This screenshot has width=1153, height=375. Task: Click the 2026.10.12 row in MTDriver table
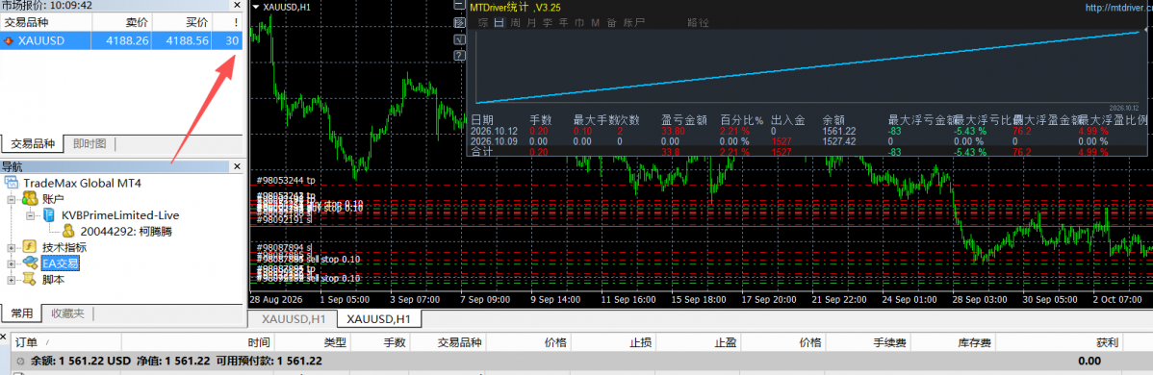808,130
